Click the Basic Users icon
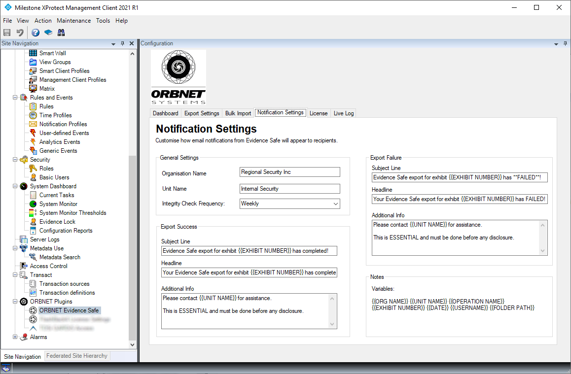This screenshot has width=571, height=374. 33,177
